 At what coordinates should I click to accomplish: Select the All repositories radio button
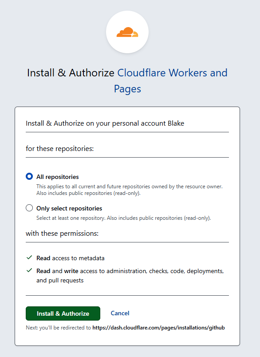click(29, 176)
